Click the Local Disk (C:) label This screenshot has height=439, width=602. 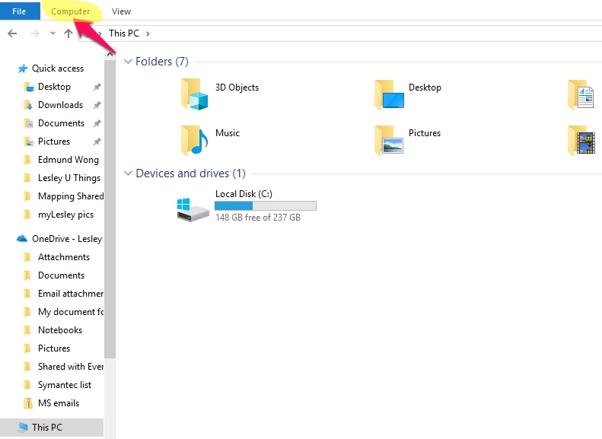tap(244, 194)
